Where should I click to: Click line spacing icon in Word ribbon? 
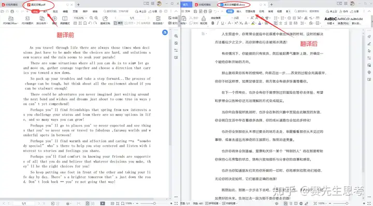tap(303, 23)
